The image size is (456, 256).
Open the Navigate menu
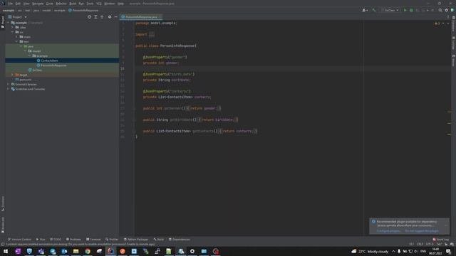point(38,4)
